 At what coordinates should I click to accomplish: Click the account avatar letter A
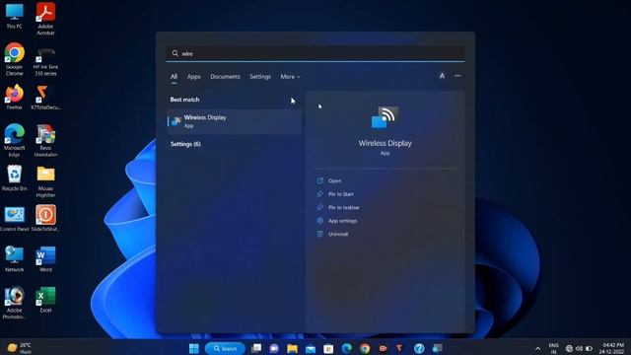point(442,76)
